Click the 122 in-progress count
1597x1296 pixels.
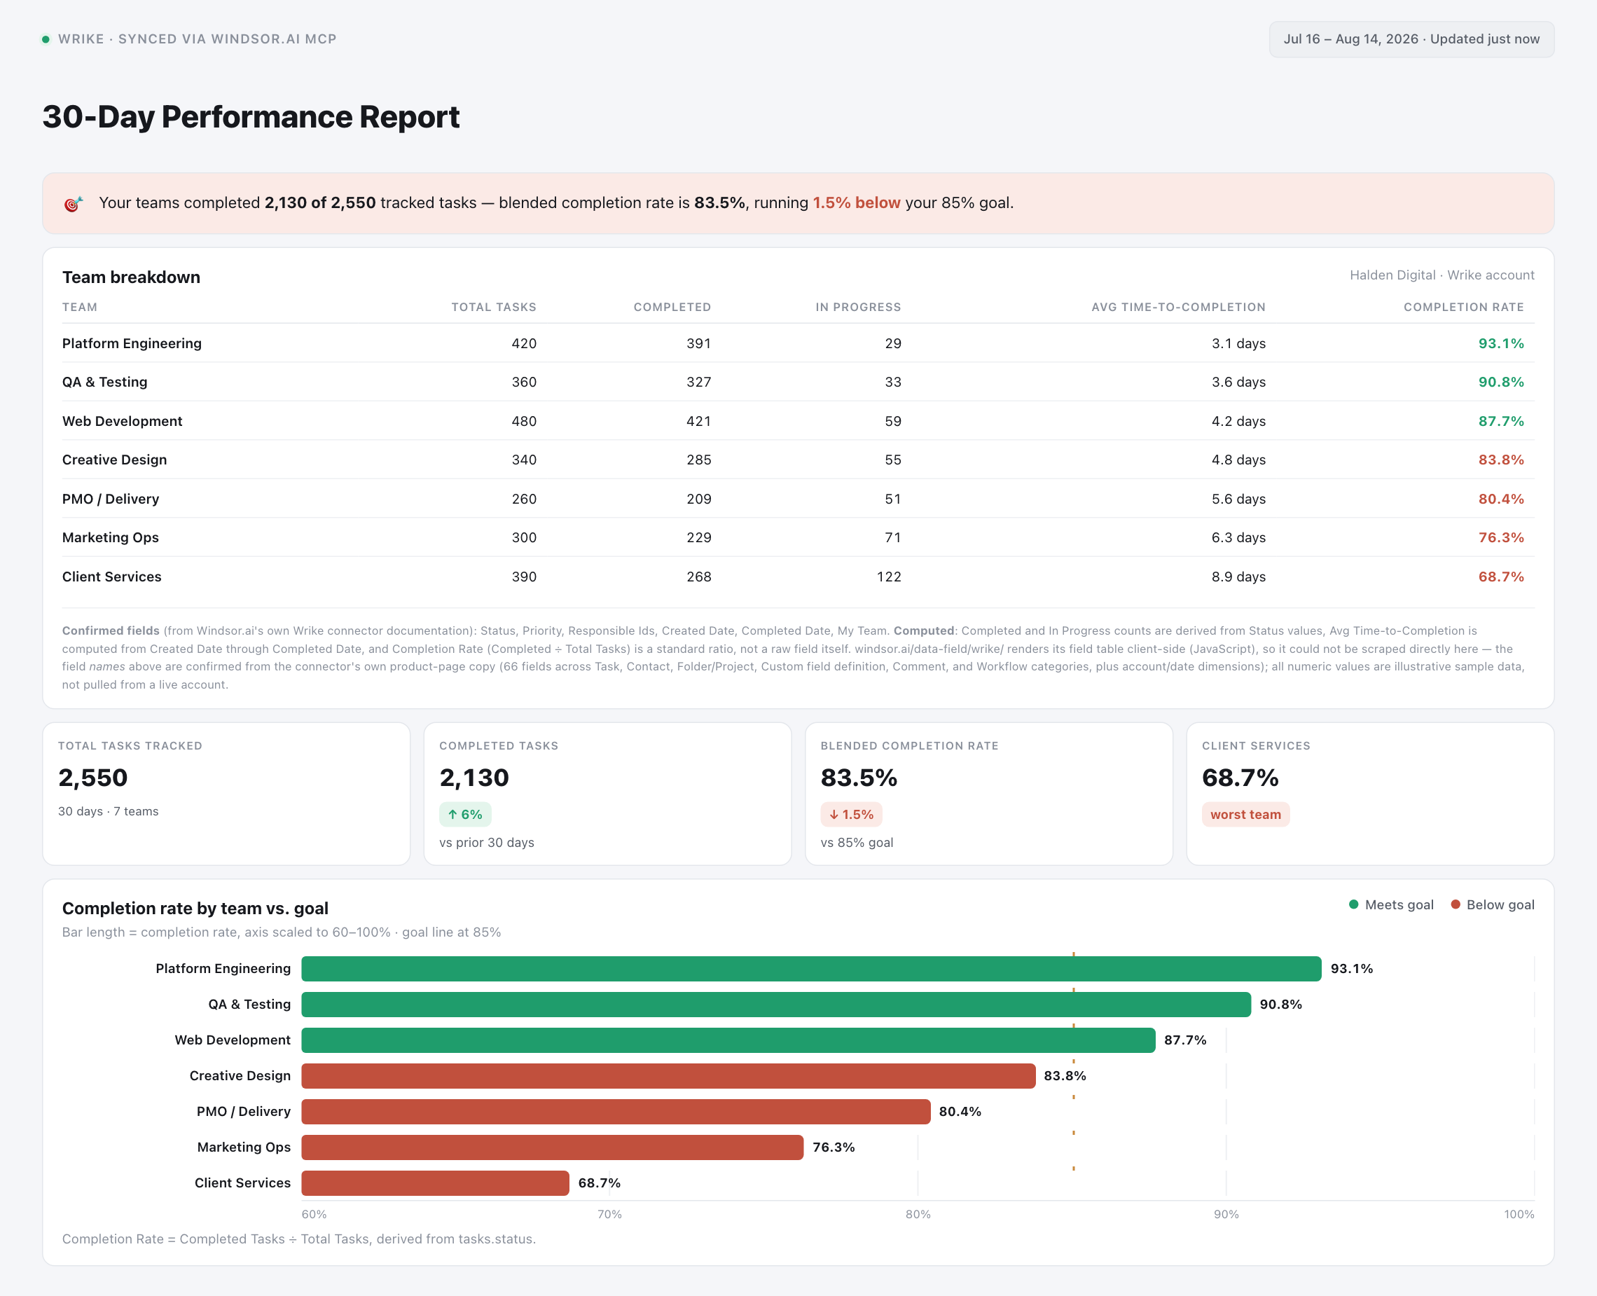click(889, 577)
